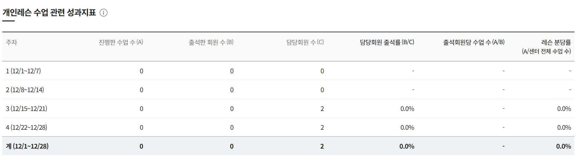Viewport: 577px width, 158px height.
Task: Click total row 담당회원 출석률 0.0%
Action: tap(407, 146)
